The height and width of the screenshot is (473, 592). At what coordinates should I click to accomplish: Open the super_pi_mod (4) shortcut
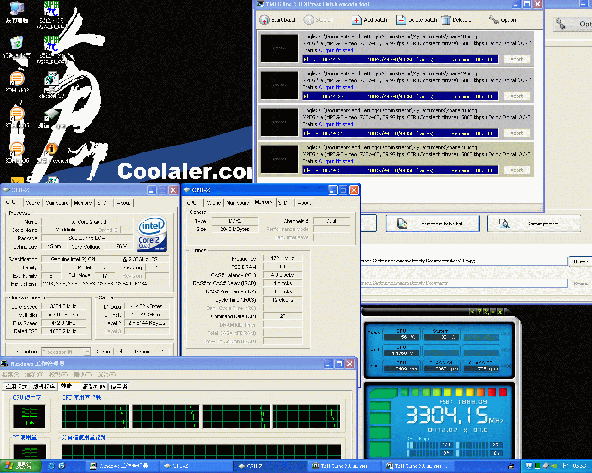pyautogui.click(x=52, y=50)
